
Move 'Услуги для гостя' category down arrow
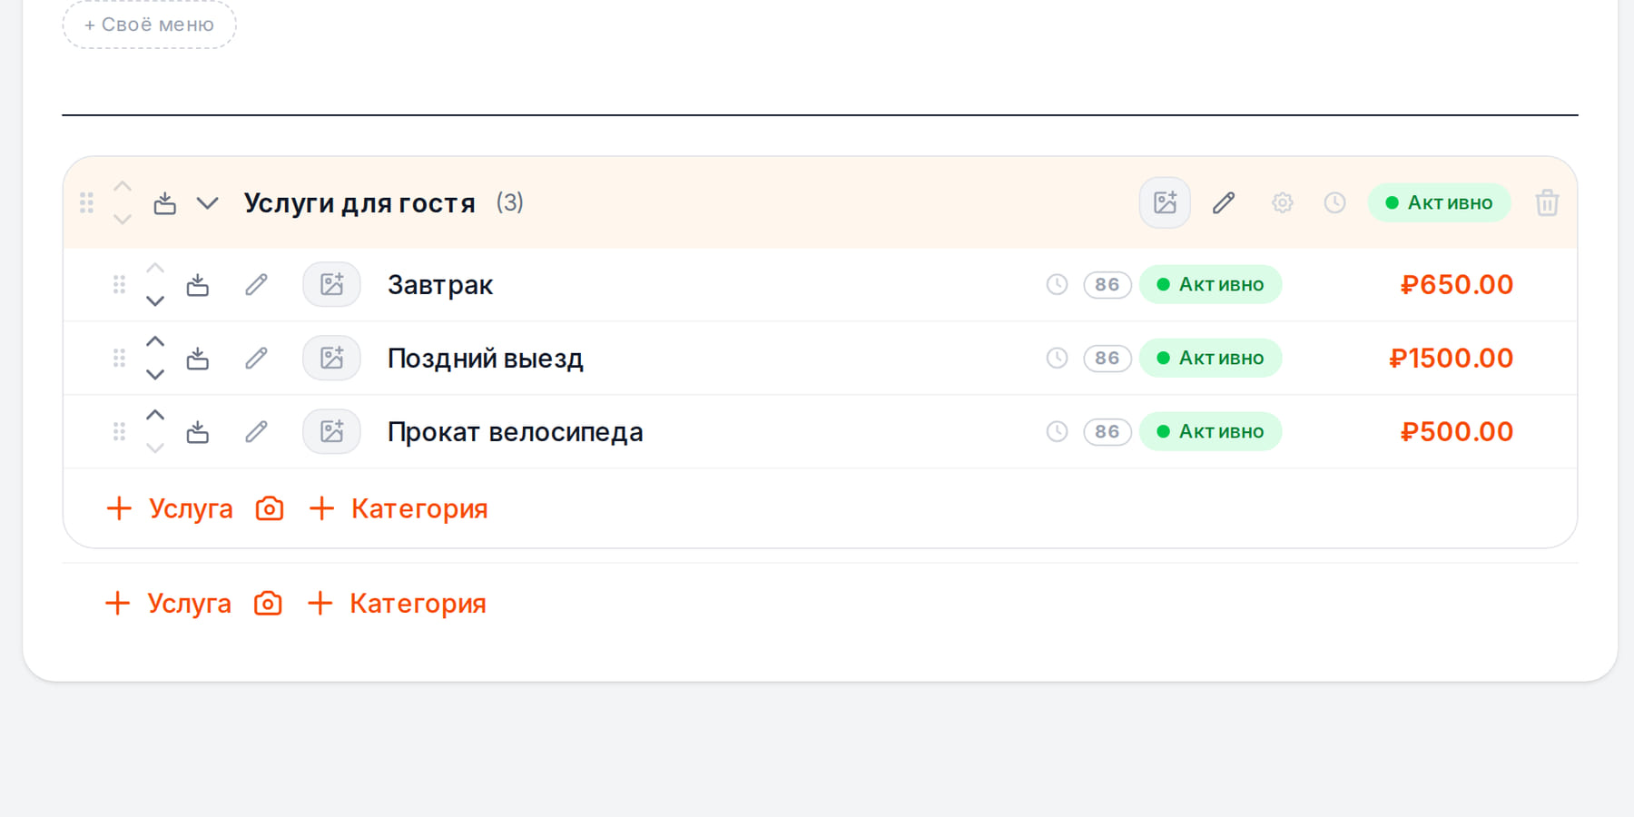pos(123,219)
